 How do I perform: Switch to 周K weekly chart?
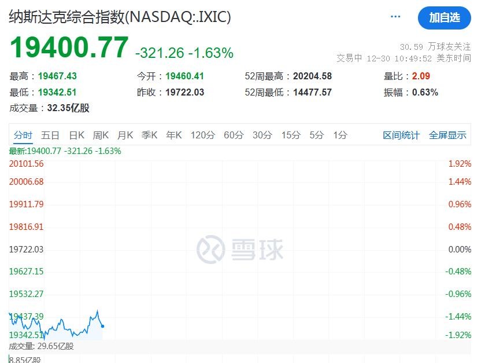click(x=101, y=135)
